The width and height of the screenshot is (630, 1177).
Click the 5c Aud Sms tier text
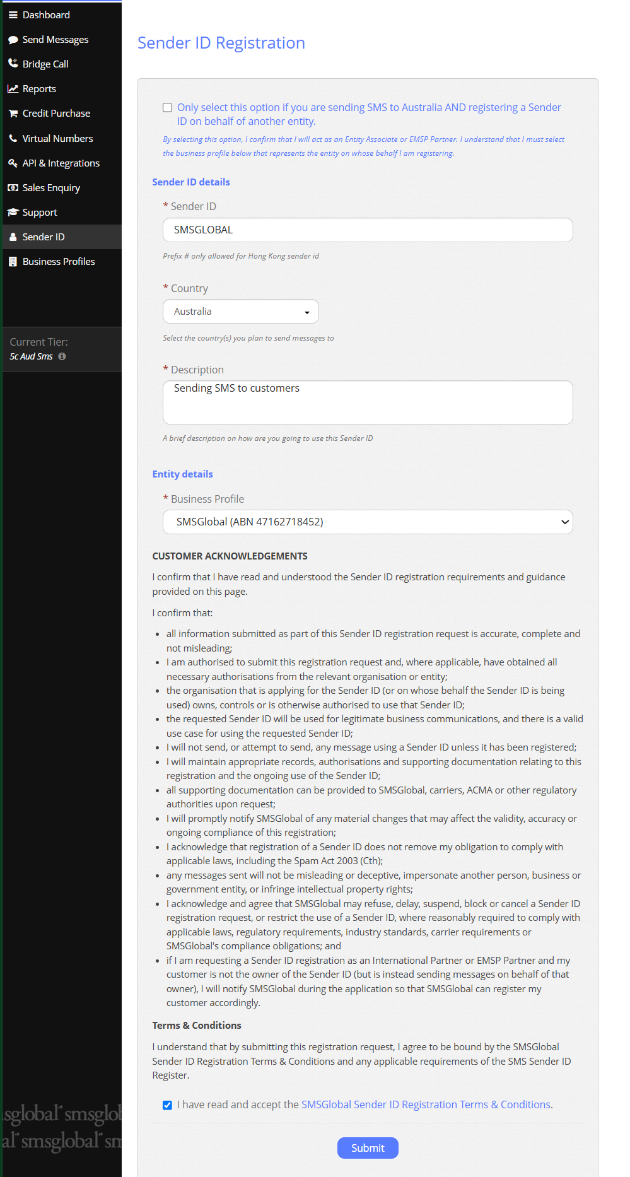[x=31, y=357]
